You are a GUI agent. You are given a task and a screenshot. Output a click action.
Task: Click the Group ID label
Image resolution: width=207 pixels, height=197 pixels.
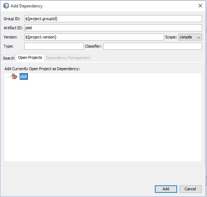pyautogui.click(x=12, y=19)
